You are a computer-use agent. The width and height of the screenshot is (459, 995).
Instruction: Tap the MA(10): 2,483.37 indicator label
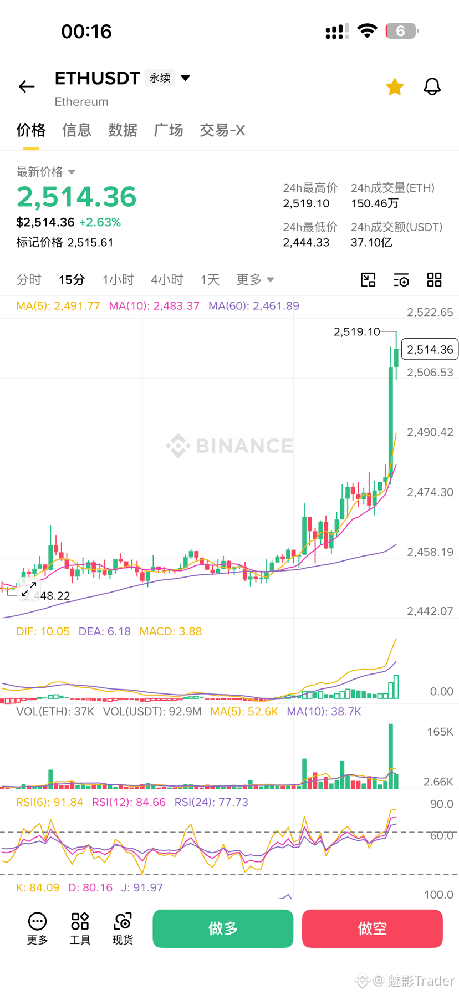154,306
